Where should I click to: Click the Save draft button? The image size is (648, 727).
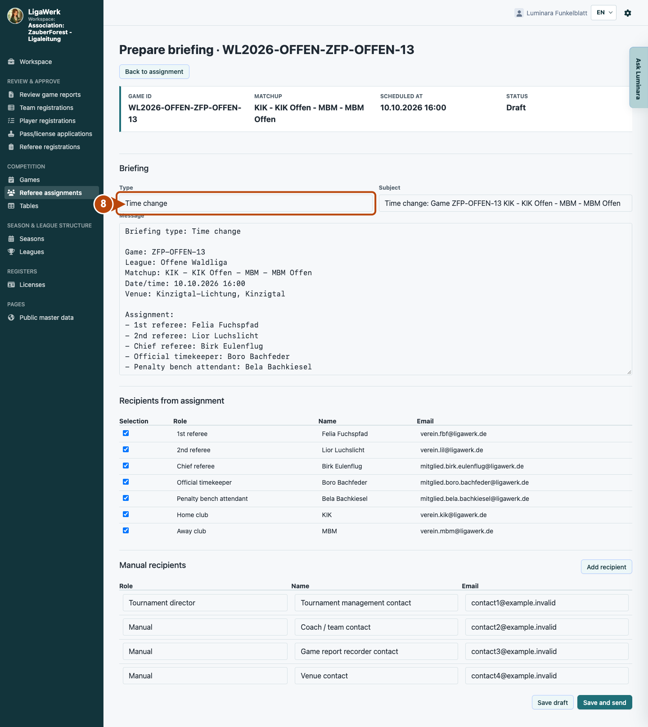tap(553, 703)
